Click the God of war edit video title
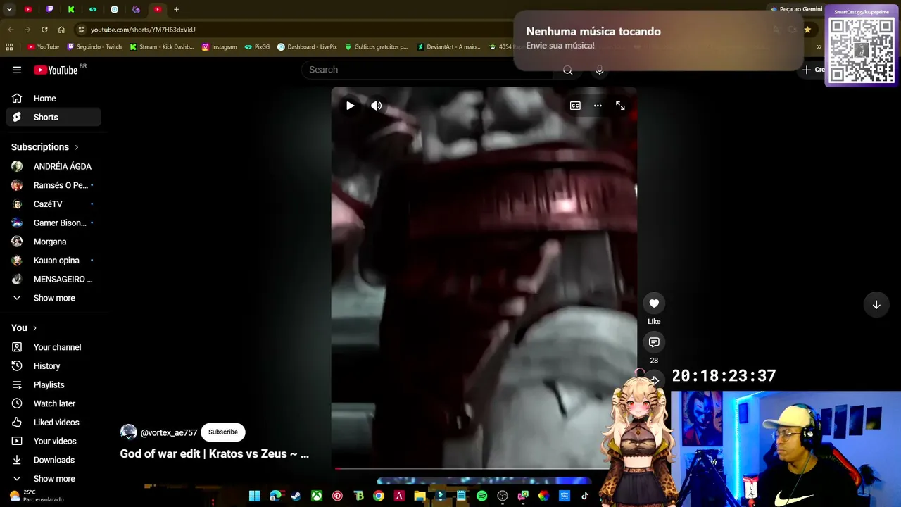 coord(215,453)
